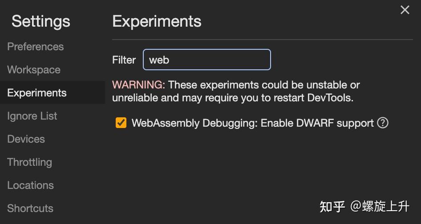Open the Devices settings tab
This screenshot has width=421, height=224.
(26, 139)
